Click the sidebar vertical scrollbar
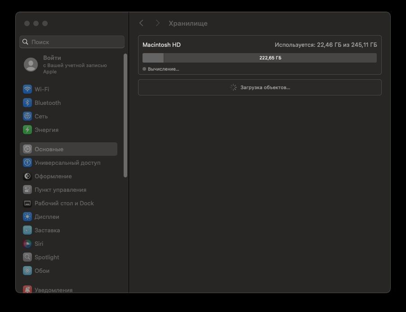The width and height of the screenshot is (406, 312). coord(125,115)
